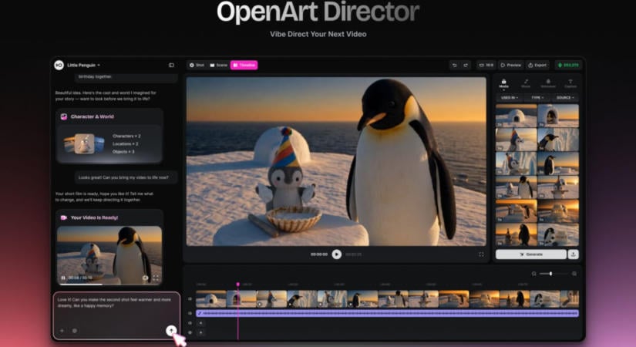
Task: Click the undo arrow icon
Action: (454, 65)
